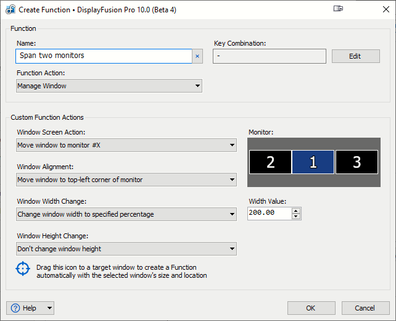
Task: Click the DisplayFusion app icon in the title bar
Action: pyautogui.click(x=10, y=9)
